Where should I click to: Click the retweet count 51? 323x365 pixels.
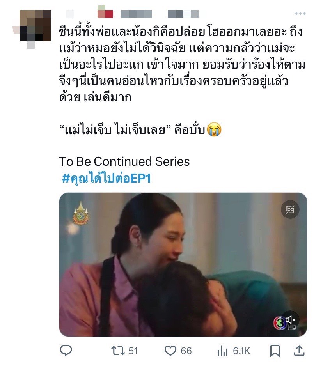pyautogui.click(x=133, y=351)
